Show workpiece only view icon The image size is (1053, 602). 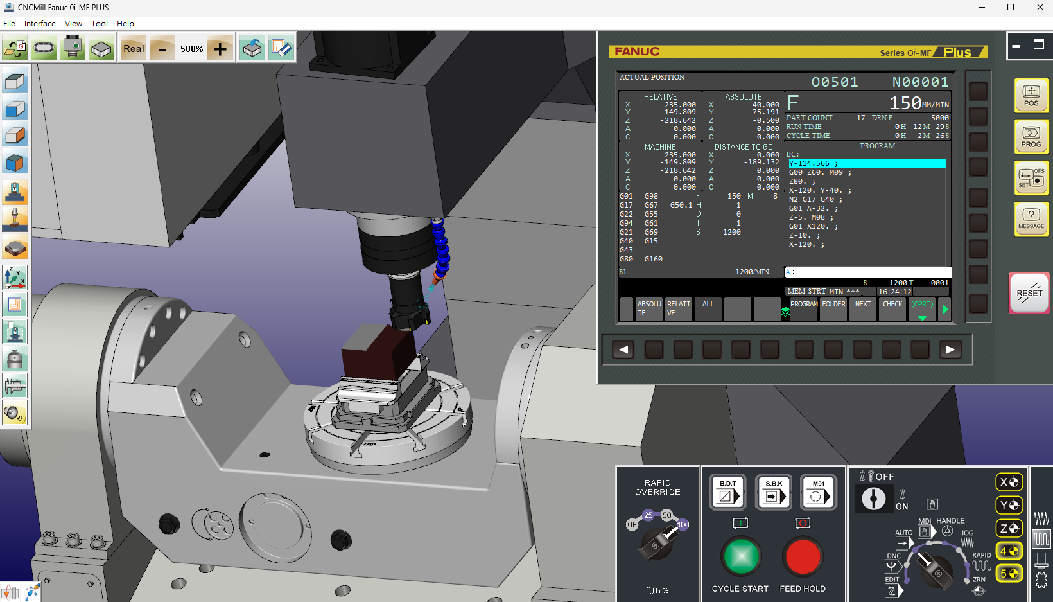click(15, 247)
